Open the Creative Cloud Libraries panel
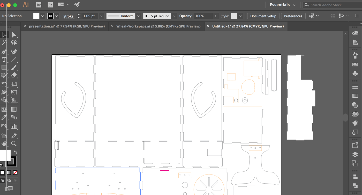362x195 pixels. tap(355, 114)
